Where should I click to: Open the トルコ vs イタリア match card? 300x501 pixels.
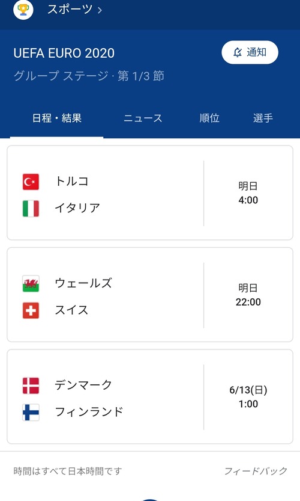click(x=150, y=192)
